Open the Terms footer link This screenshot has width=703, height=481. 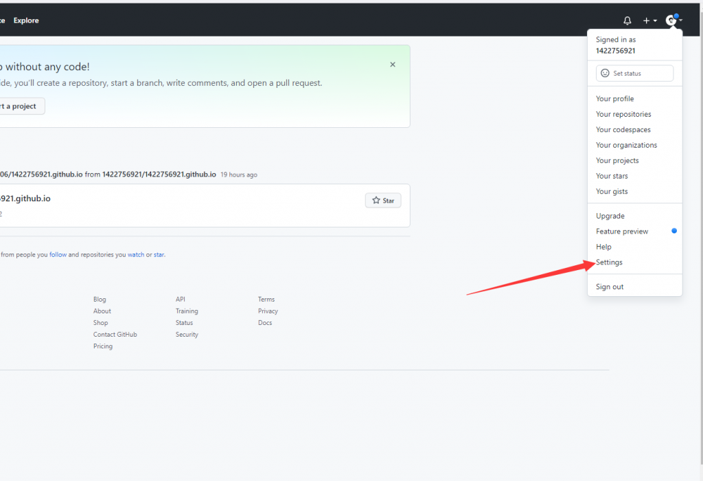coord(266,300)
